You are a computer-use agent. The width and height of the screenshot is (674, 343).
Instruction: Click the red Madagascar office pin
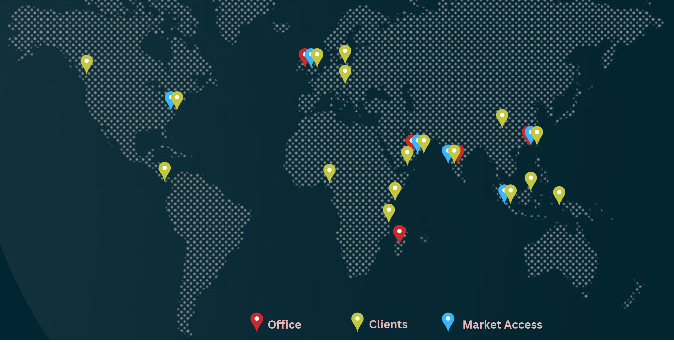click(x=399, y=232)
